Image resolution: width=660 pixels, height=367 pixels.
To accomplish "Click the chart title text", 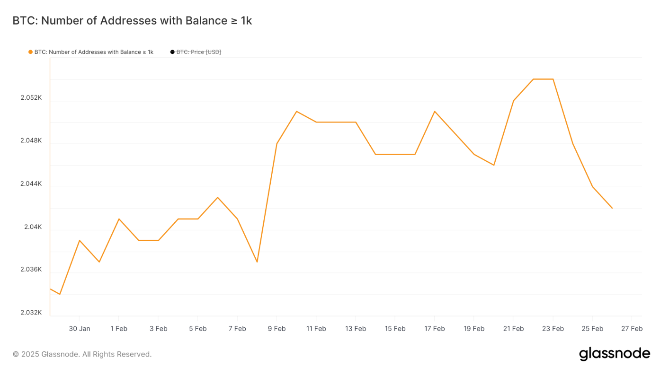I will coord(132,21).
